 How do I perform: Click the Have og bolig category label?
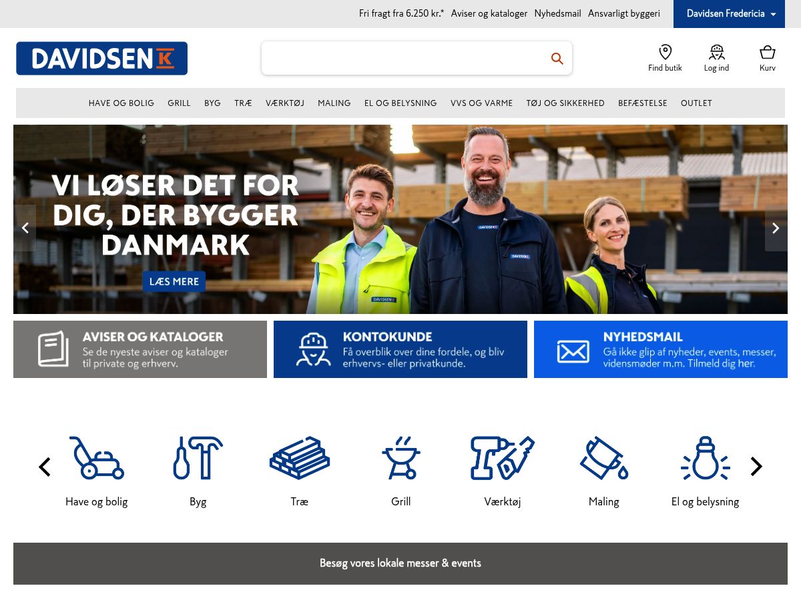[x=97, y=501]
